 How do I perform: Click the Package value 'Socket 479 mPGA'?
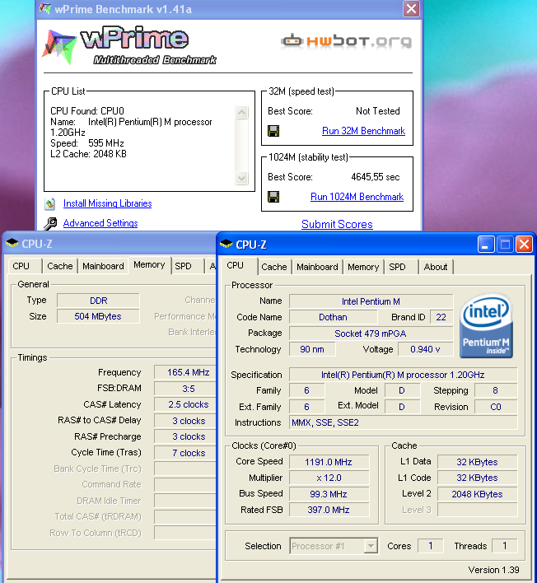coord(371,333)
